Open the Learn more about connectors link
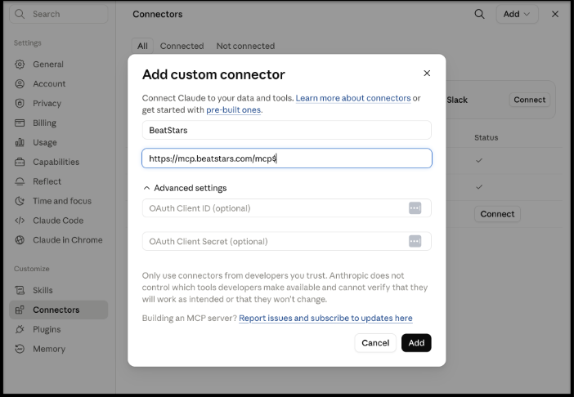Image resolution: width=574 pixels, height=397 pixels. [x=353, y=98]
